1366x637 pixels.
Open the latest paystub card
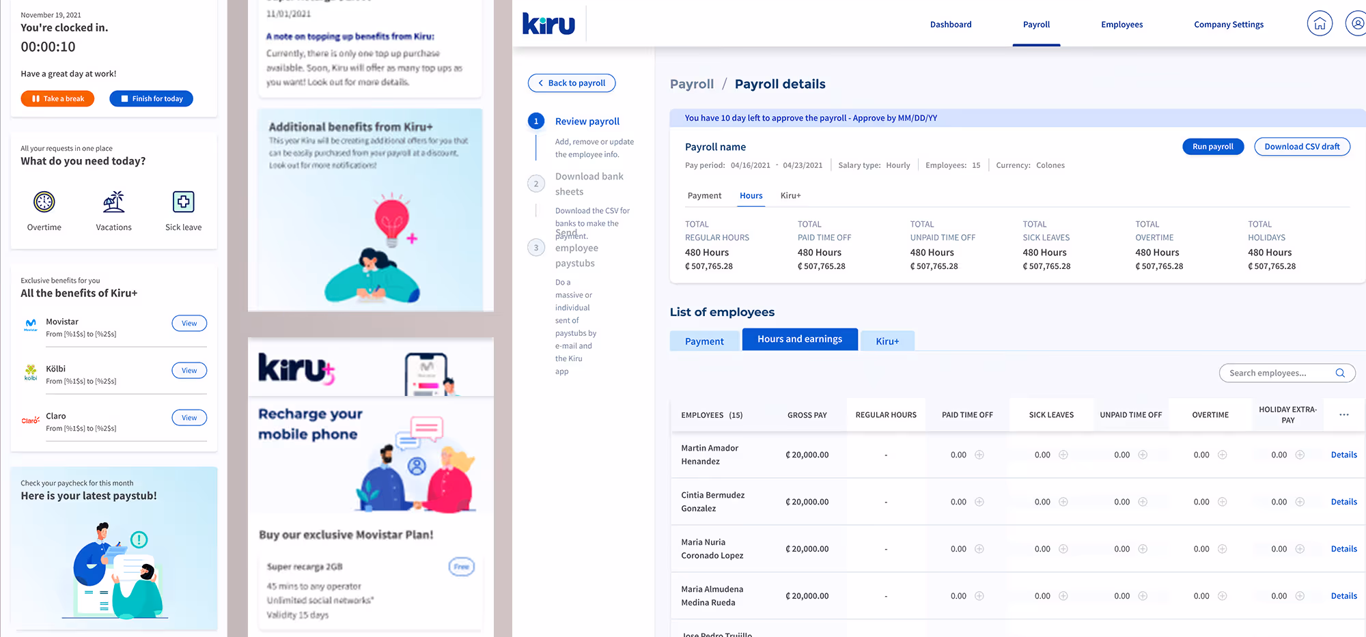click(114, 548)
